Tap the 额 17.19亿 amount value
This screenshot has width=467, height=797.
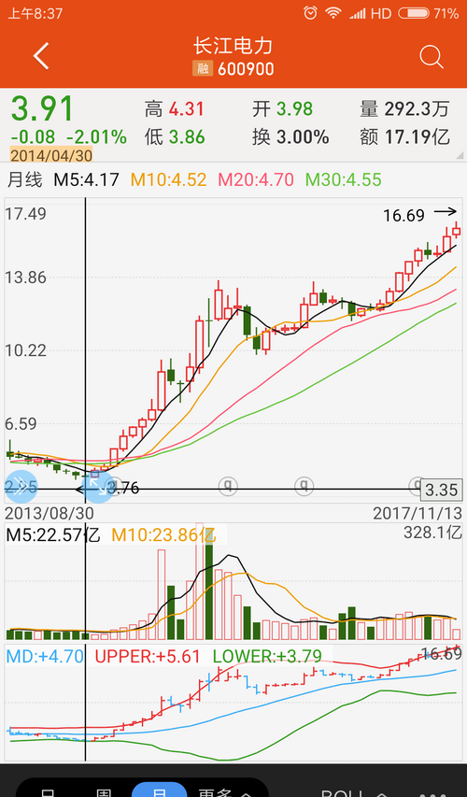pyautogui.click(x=405, y=136)
